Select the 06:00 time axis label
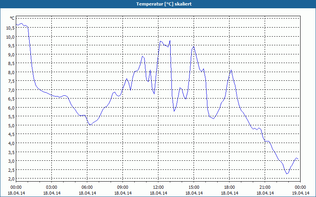Screen dimensions: 316x197 pos(87,188)
